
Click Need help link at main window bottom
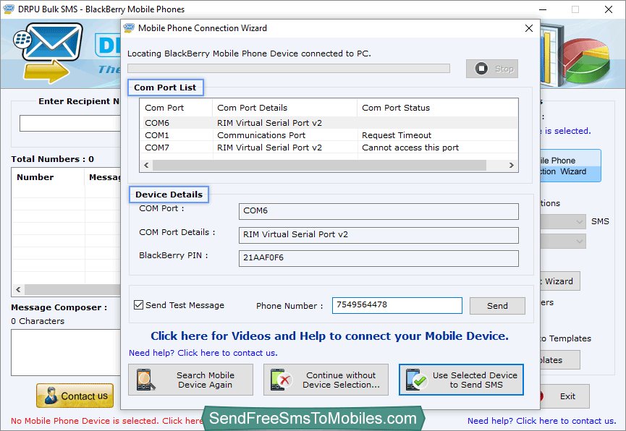[541, 421]
